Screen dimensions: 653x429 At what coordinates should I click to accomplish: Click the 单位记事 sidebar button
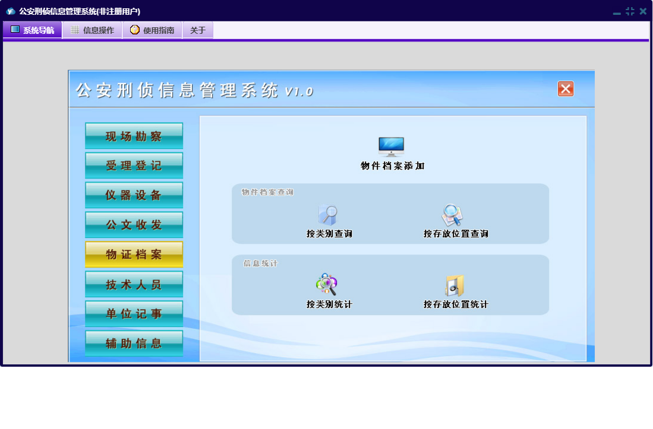click(x=134, y=313)
